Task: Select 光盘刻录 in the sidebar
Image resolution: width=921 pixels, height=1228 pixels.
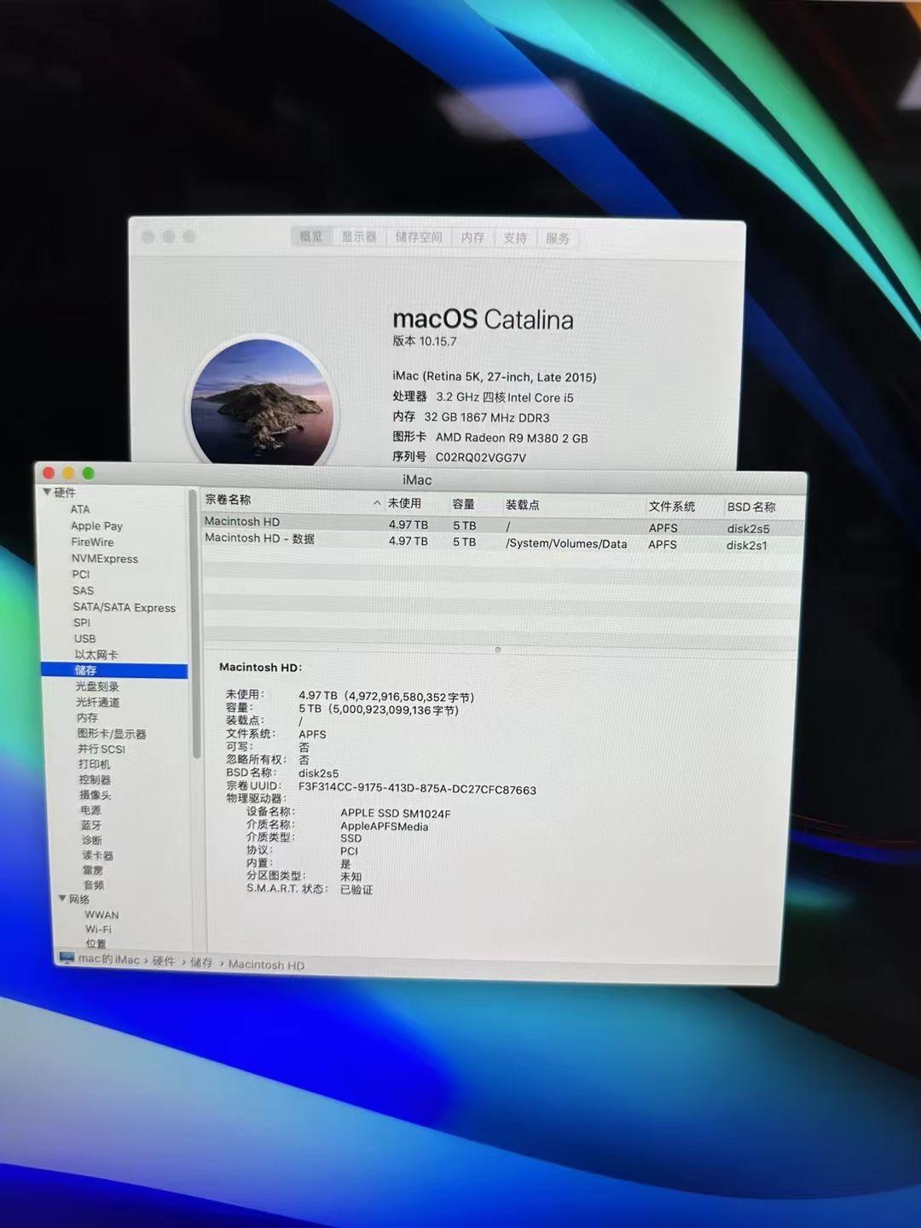Action: [x=97, y=686]
